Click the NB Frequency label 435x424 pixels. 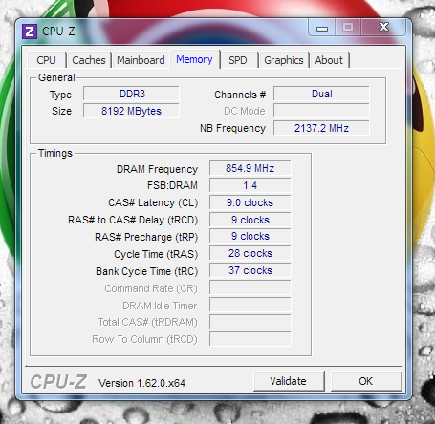click(x=232, y=128)
